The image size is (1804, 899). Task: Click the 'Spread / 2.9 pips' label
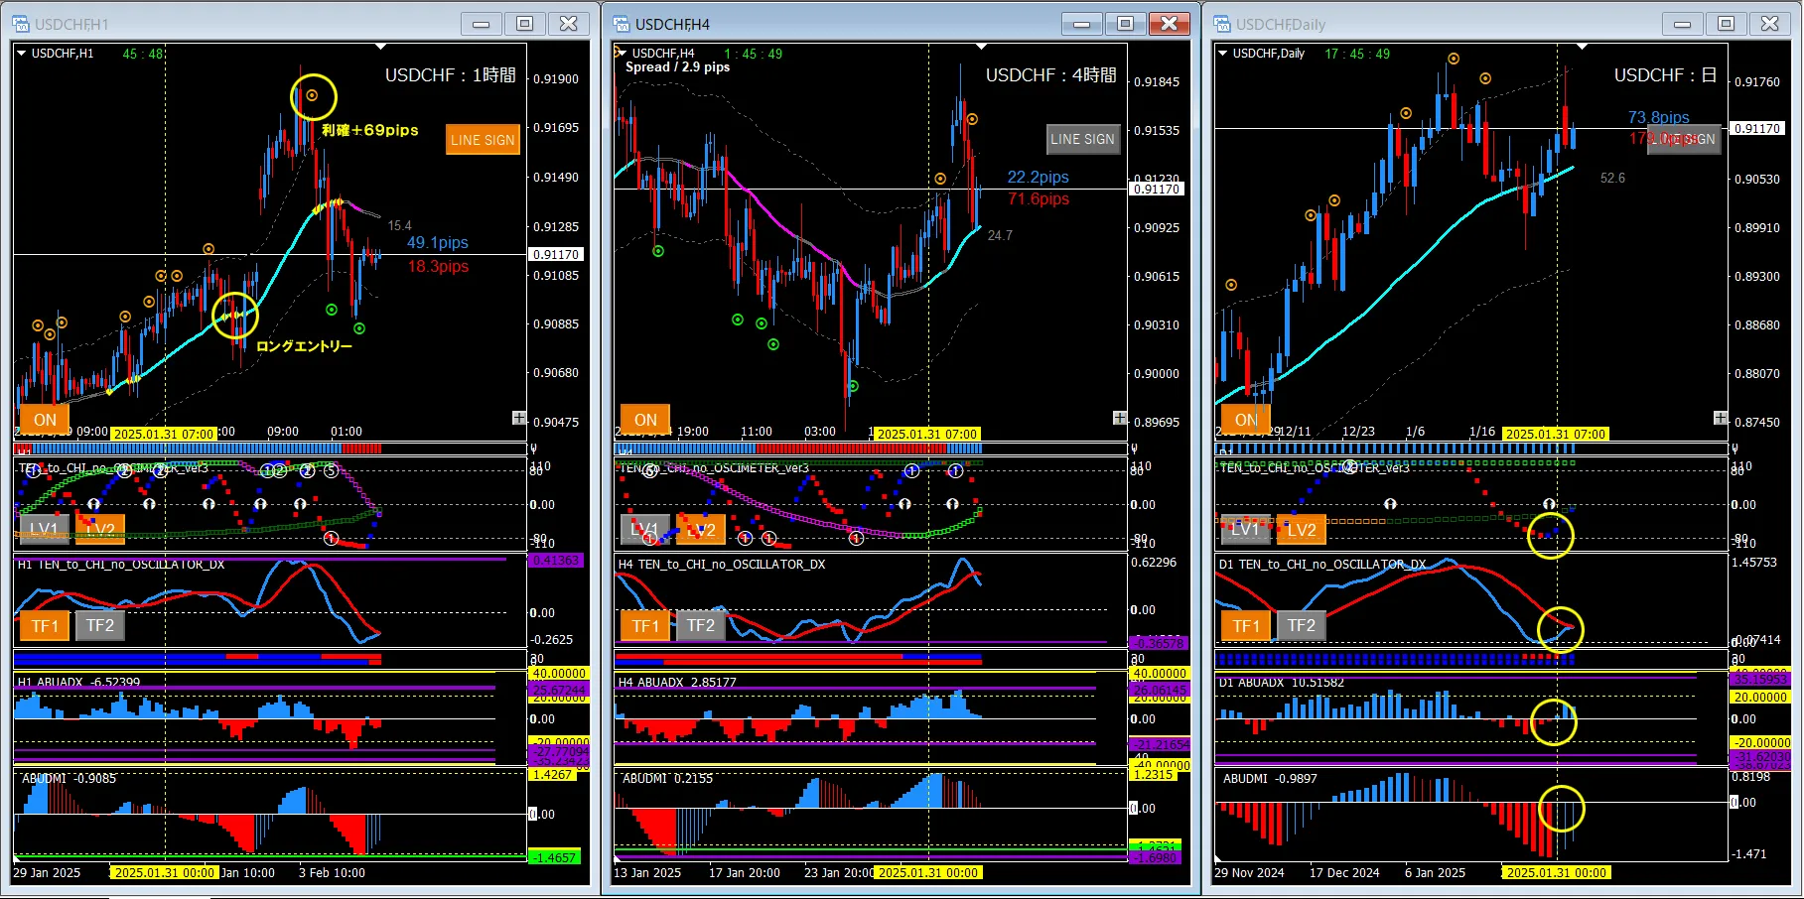click(677, 67)
